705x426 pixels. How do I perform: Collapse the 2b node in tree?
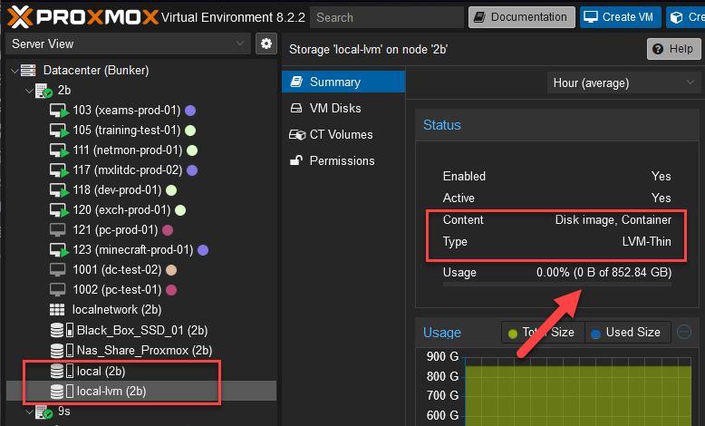pos(29,91)
